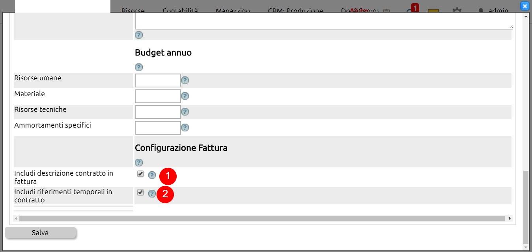Close the dialog with blue X button
The width and height of the screenshot is (532, 252).
pos(525,6)
